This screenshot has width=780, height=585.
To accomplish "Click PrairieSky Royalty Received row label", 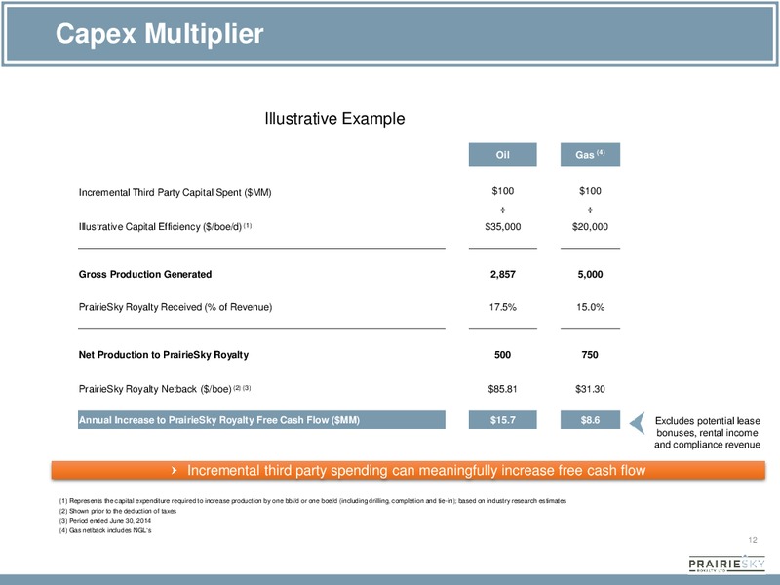I will 175,307.
